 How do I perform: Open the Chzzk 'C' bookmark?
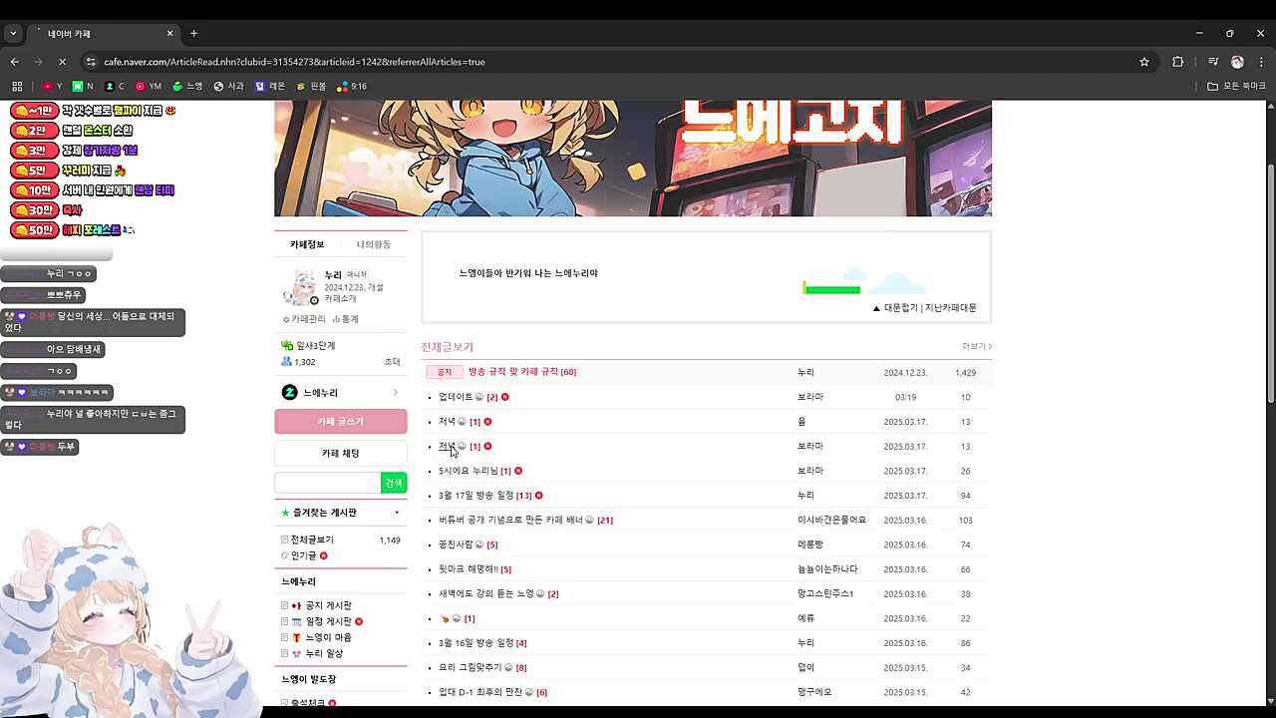[x=115, y=87]
